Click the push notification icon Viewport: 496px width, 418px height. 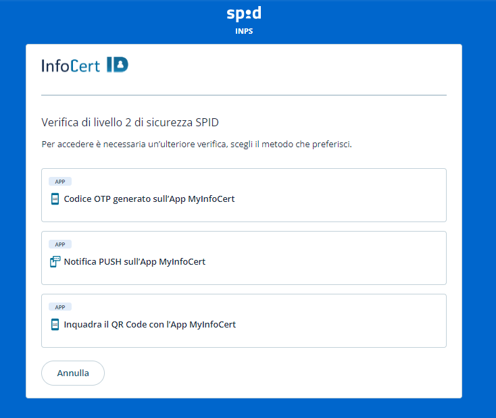point(55,262)
